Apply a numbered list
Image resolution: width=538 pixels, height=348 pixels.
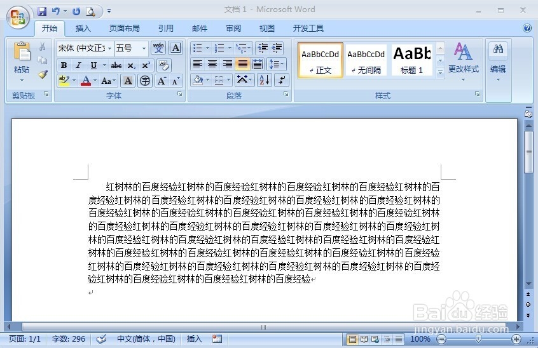219,48
